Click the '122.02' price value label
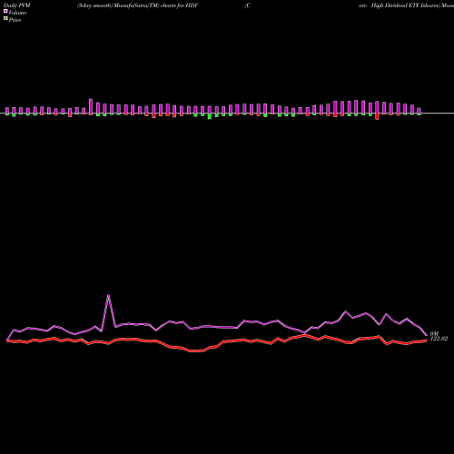The image size is (454, 454). pos(439,339)
